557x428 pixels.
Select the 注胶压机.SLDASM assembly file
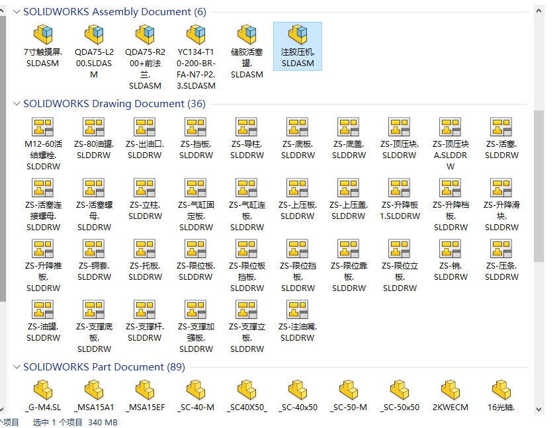298,35
